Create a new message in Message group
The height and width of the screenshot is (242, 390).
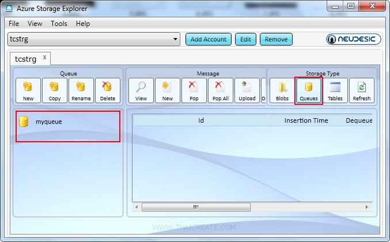point(168,90)
